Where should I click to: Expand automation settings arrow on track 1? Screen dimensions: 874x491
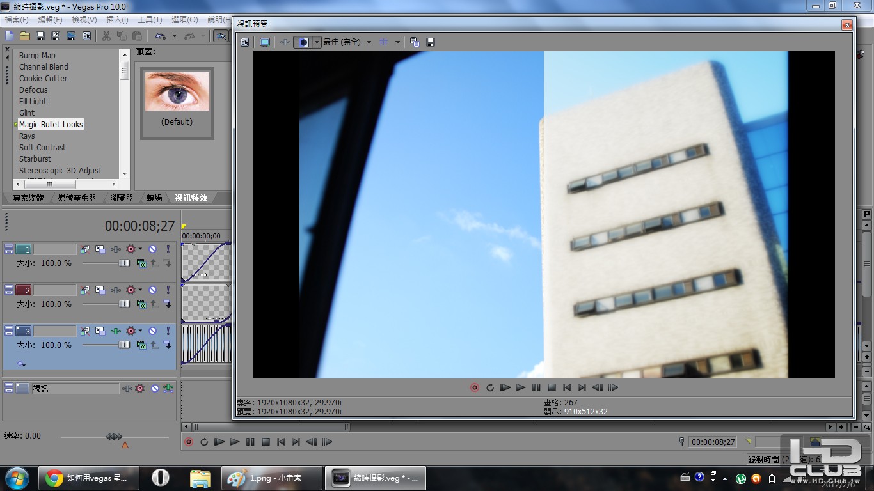tap(140, 249)
